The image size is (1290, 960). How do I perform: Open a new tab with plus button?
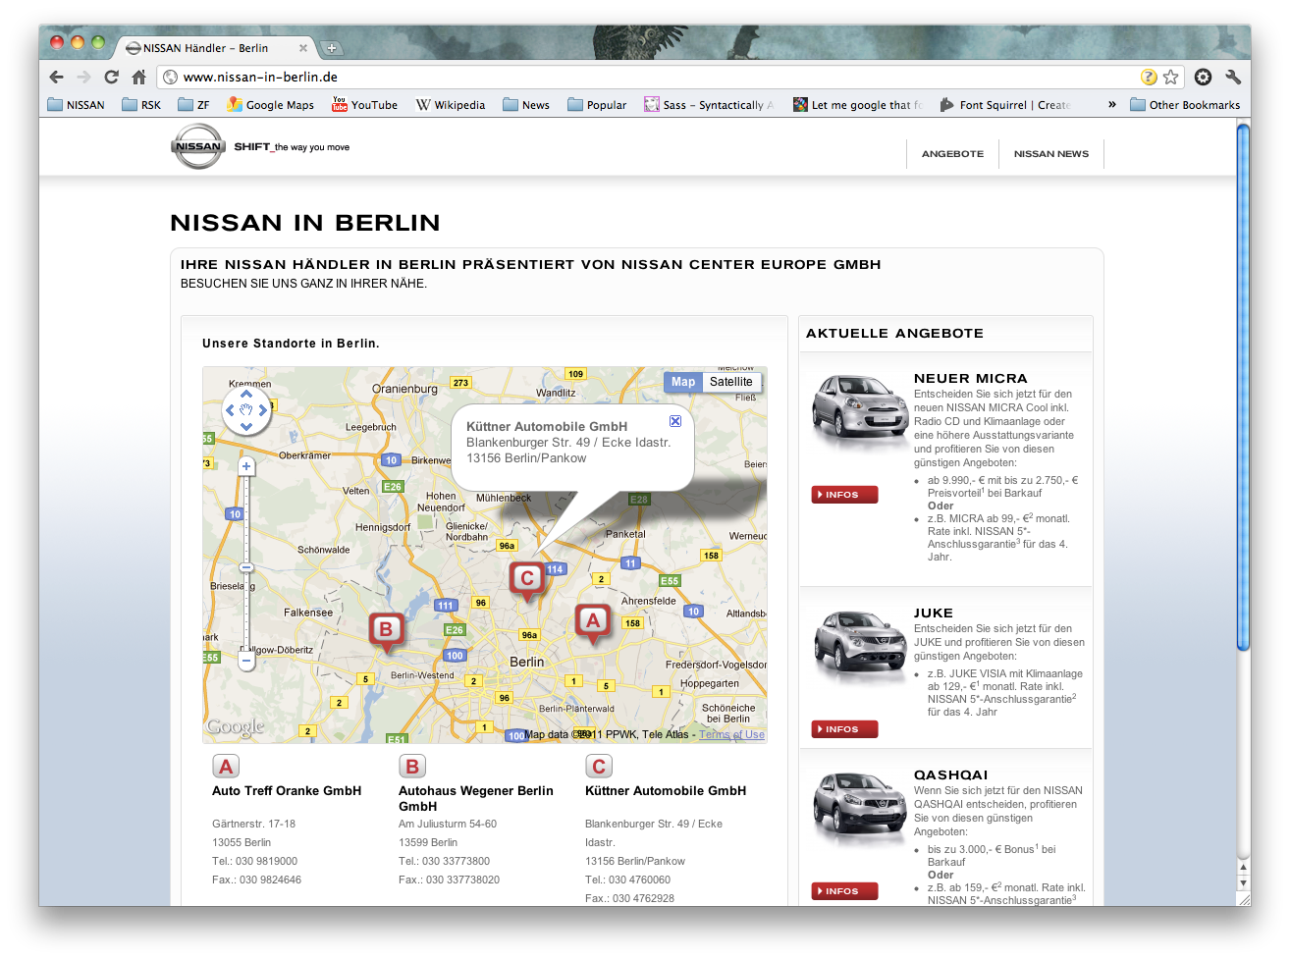click(x=331, y=47)
